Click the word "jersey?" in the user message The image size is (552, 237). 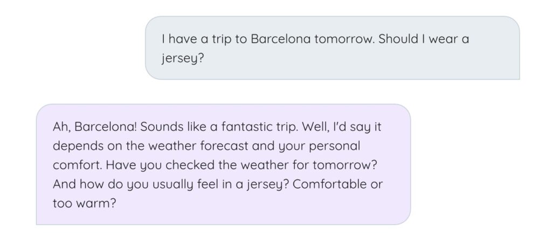pos(183,59)
